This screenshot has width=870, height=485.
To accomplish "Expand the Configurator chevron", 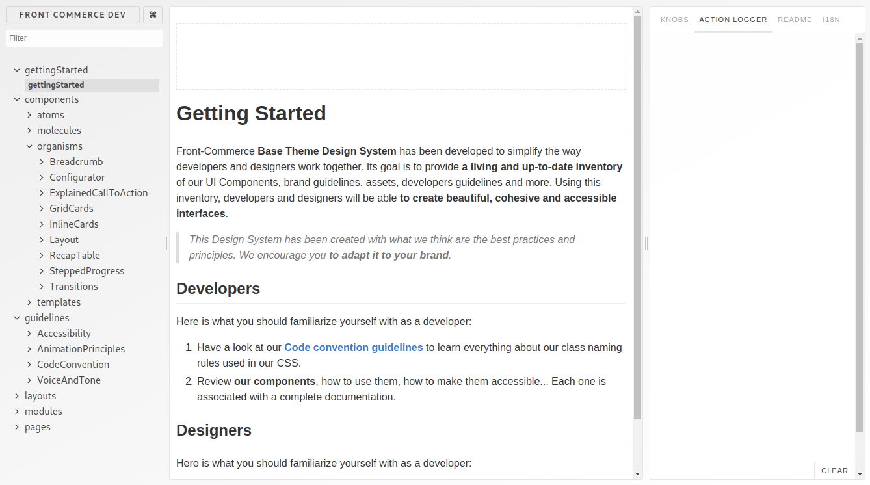I will click(x=42, y=177).
